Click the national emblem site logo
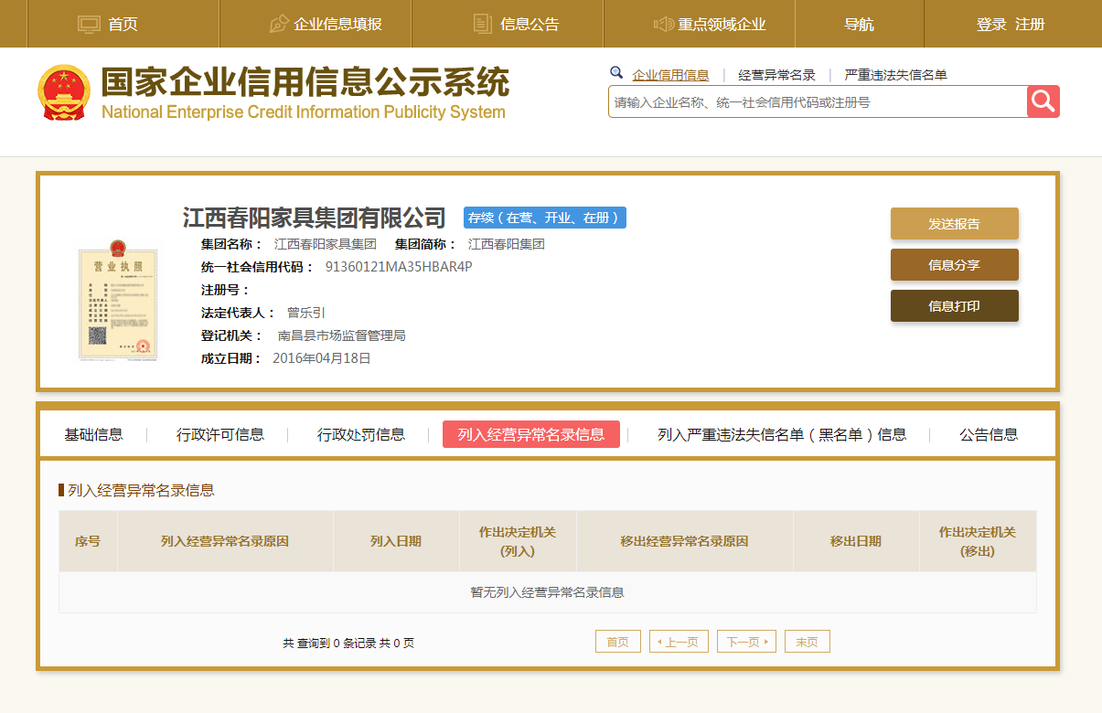Screen dimensions: 1102x713 (64, 93)
